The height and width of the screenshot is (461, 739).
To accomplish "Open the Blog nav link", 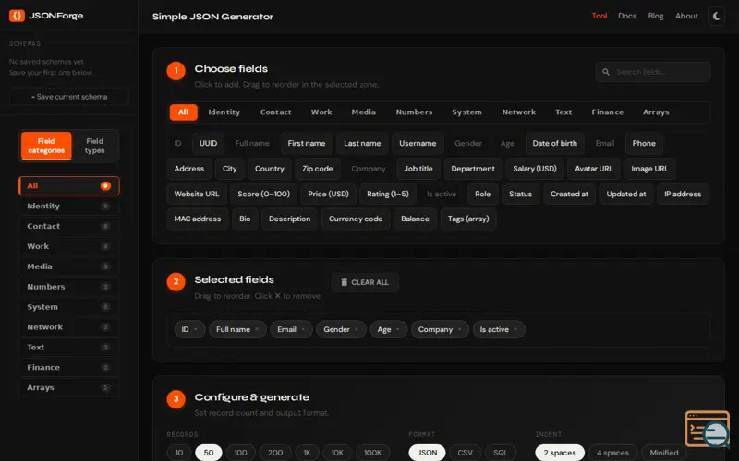I will click(656, 16).
